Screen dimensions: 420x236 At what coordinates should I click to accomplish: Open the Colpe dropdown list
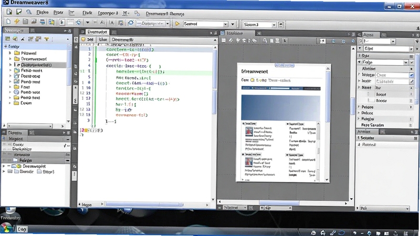406,62
